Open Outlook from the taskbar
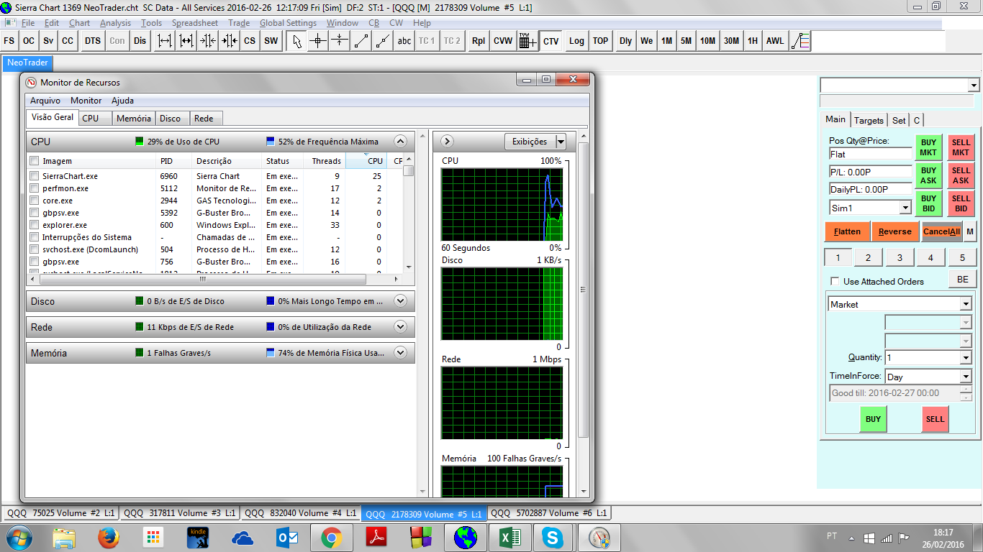This screenshot has width=983, height=552. point(286,537)
